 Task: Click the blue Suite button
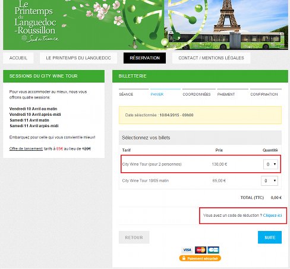click(270, 238)
